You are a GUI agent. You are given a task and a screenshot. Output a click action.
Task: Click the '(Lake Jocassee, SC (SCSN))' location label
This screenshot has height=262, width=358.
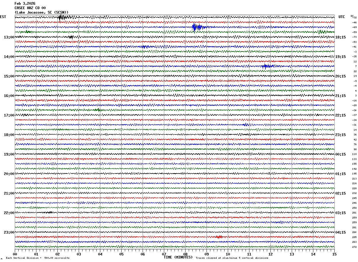pos(41,12)
